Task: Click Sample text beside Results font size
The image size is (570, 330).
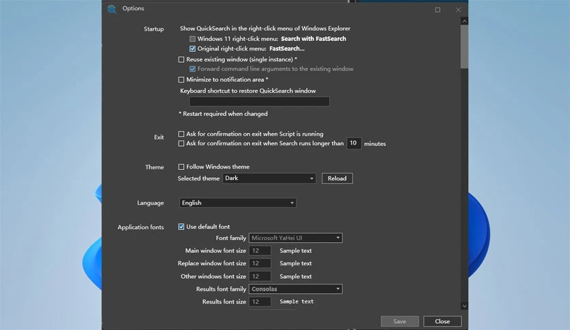Action: point(297,301)
